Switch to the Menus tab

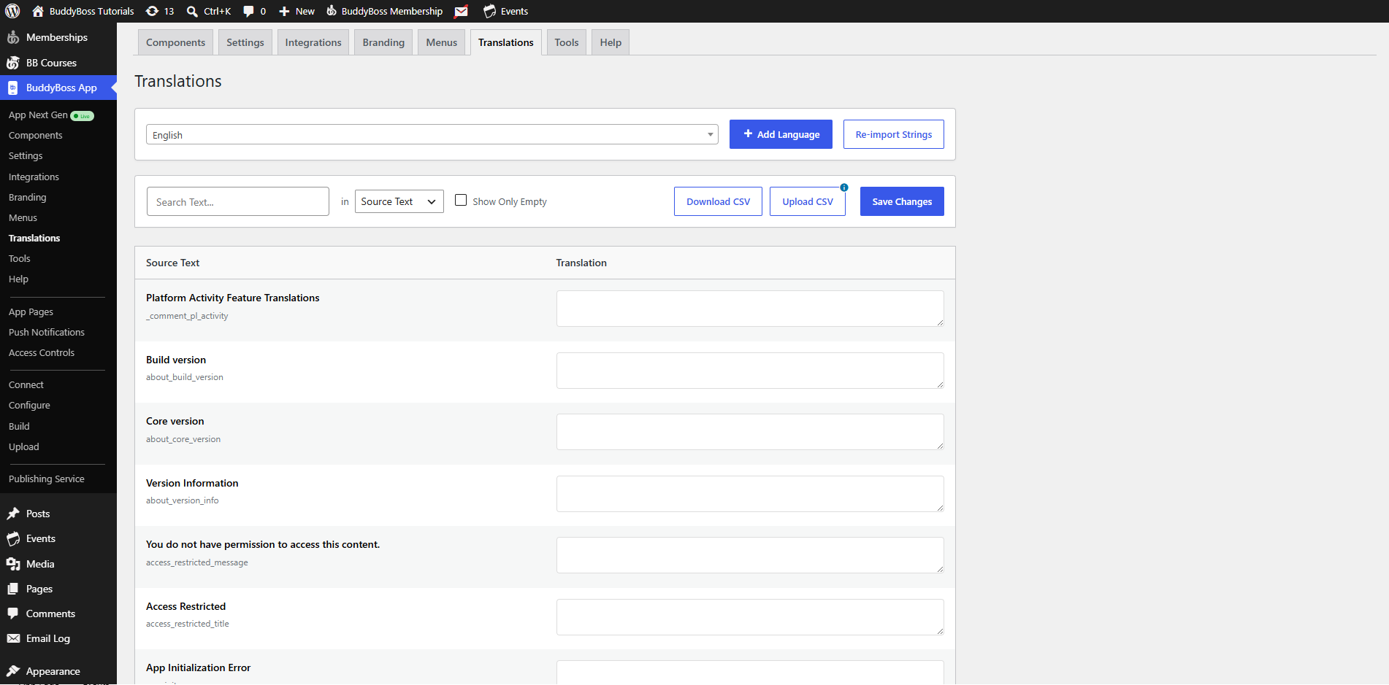point(442,42)
